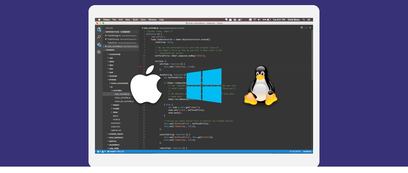Toggle the breakpoint dot on line 14

coord(140,67)
